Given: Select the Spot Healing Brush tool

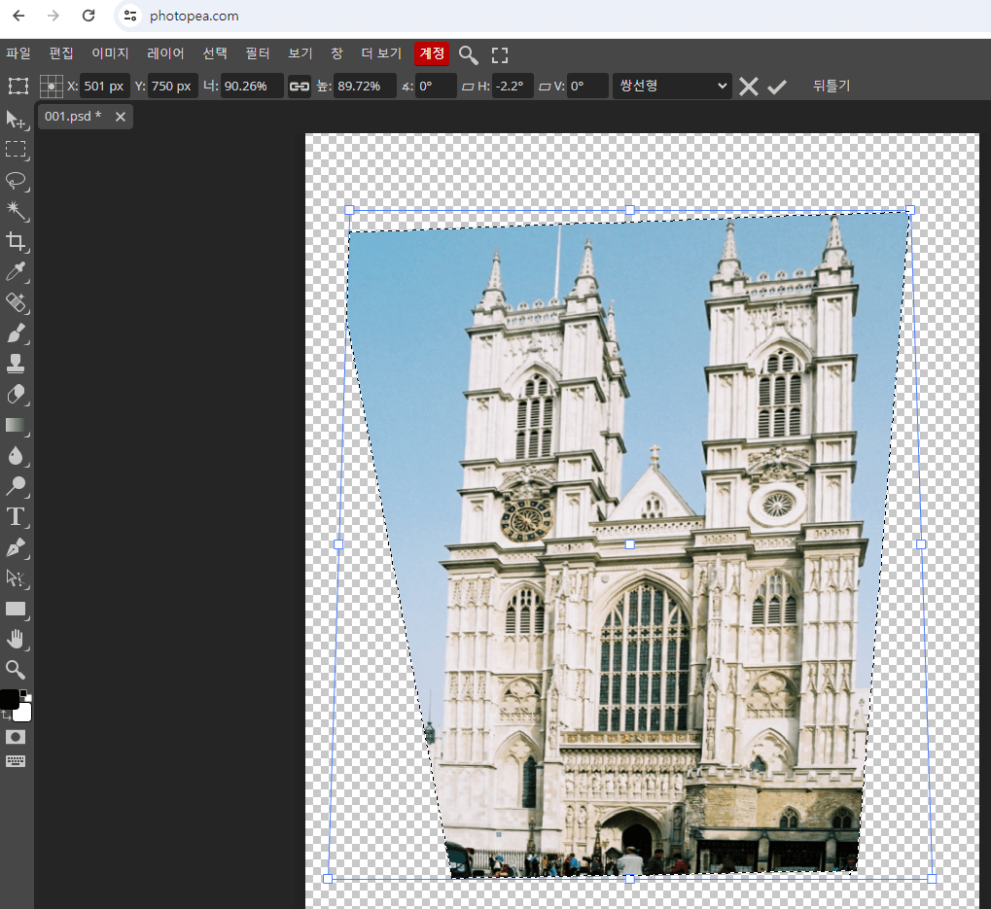Looking at the screenshot, I should pos(16,302).
